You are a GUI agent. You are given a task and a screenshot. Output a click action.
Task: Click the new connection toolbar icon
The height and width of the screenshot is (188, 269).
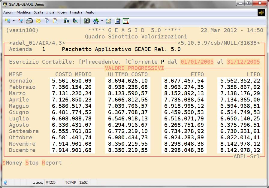(8, 21)
